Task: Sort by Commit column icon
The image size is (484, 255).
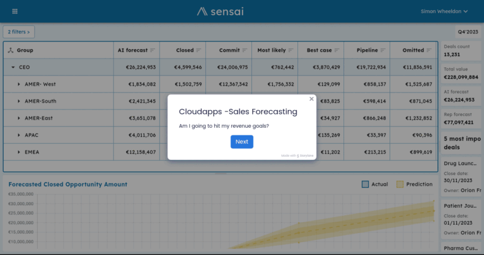Action: pyautogui.click(x=245, y=50)
